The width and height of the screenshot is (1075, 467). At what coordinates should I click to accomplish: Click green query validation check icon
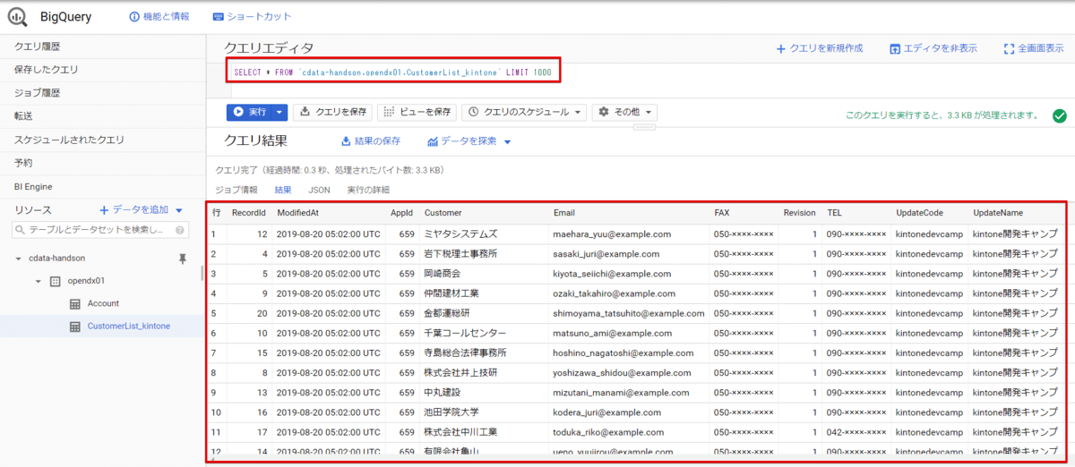1059,115
